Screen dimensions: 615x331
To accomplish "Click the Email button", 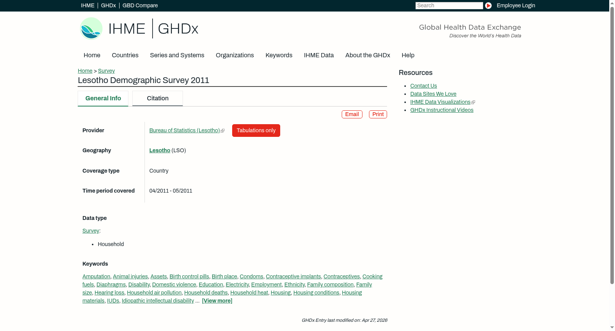I will [x=352, y=114].
